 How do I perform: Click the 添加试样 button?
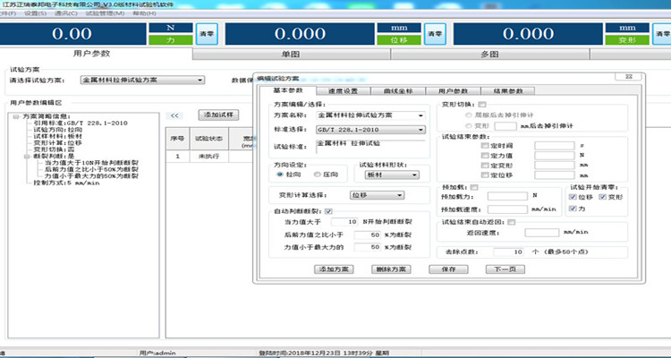click(x=218, y=115)
